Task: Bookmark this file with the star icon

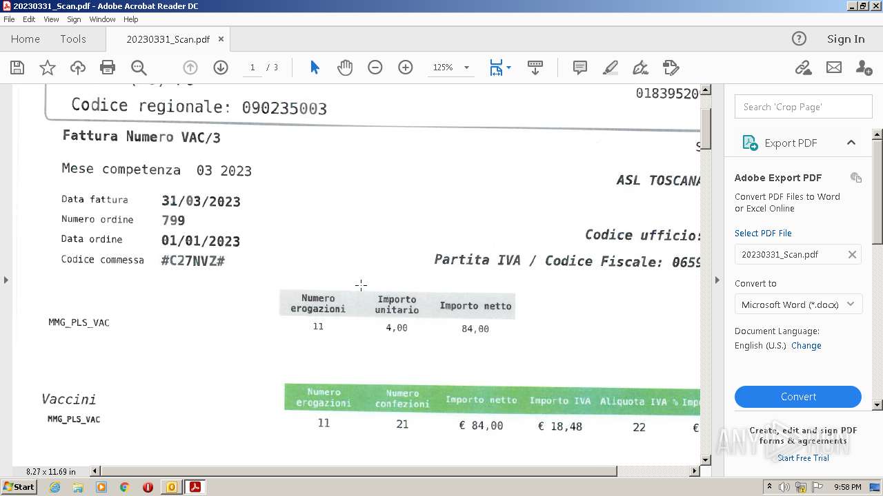Action: (48, 68)
